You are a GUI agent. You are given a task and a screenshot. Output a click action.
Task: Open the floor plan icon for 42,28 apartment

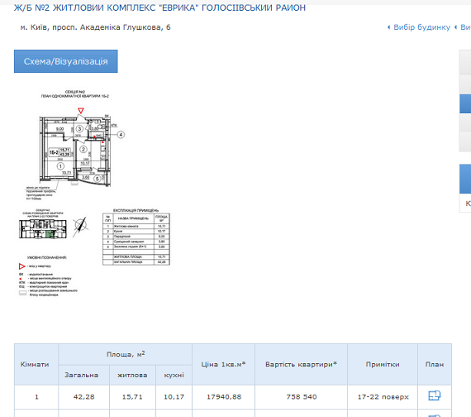point(435,395)
